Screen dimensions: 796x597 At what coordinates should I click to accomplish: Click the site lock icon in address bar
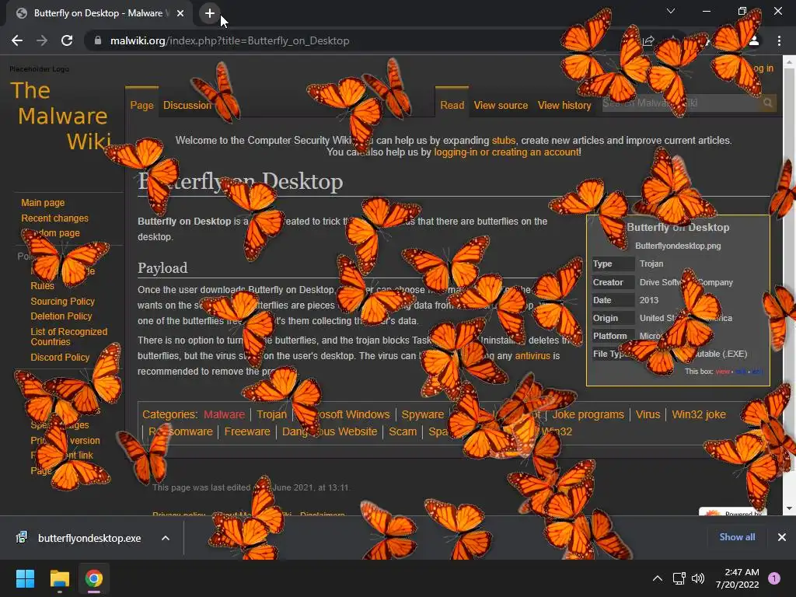click(98, 40)
